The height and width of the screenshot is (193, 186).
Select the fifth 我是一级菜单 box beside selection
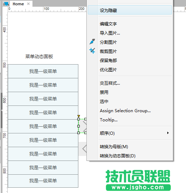pyautogui.click(x=43, y=126)
